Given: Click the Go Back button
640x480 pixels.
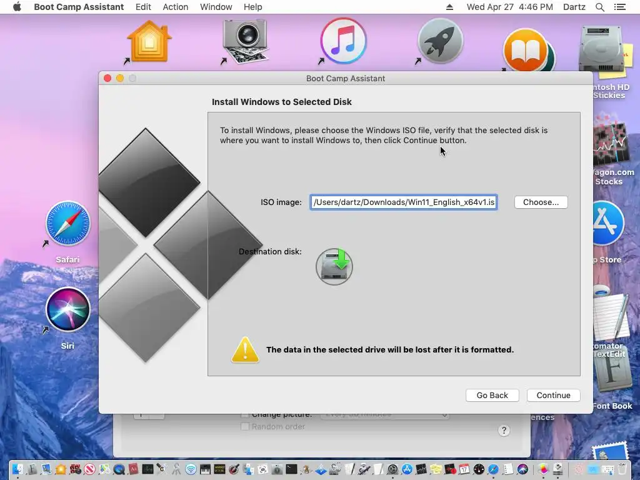Looking at the screenshot, I should (x=492, y=395).
